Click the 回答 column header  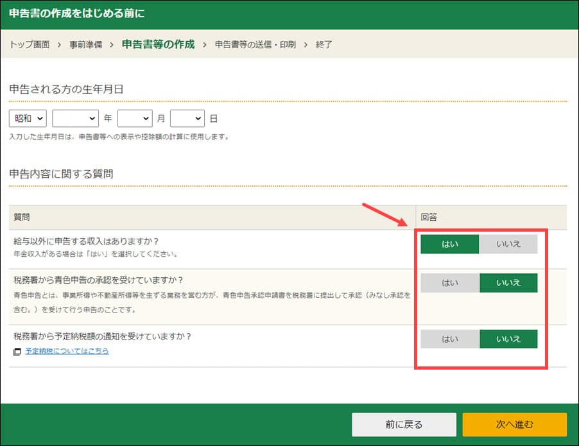[429, 218]
